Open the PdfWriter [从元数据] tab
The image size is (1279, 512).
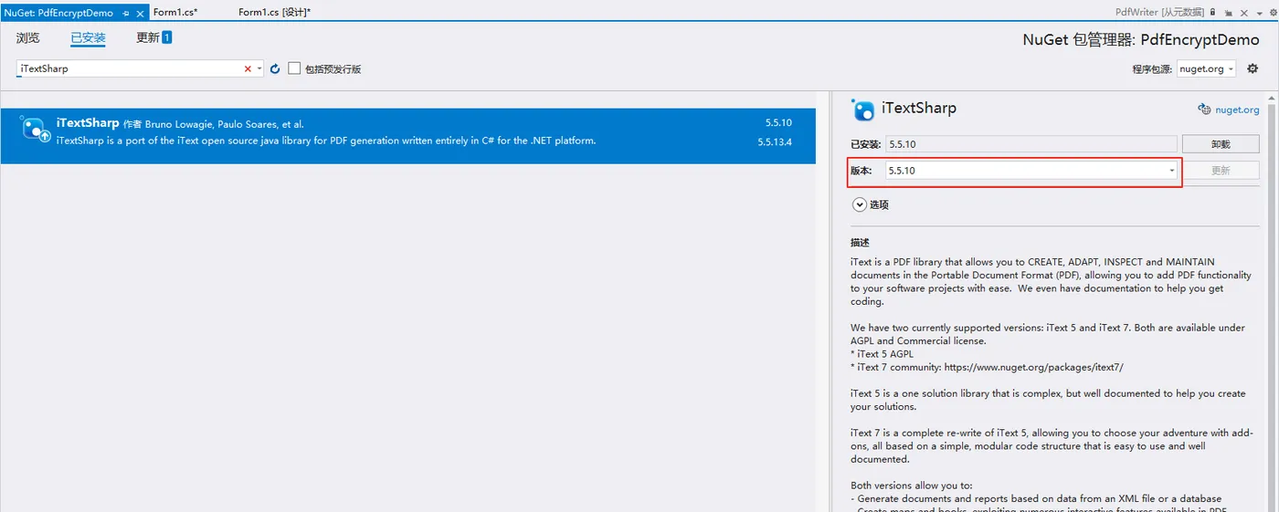point(1159,13)
